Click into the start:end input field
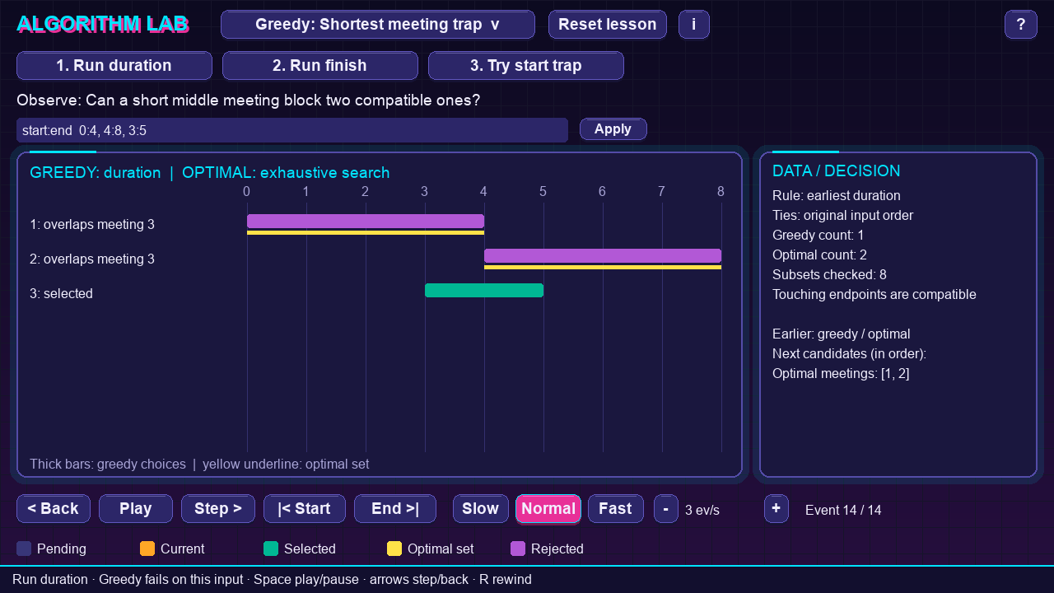This screenshot has width=1054, height=593. click(291, 130)
